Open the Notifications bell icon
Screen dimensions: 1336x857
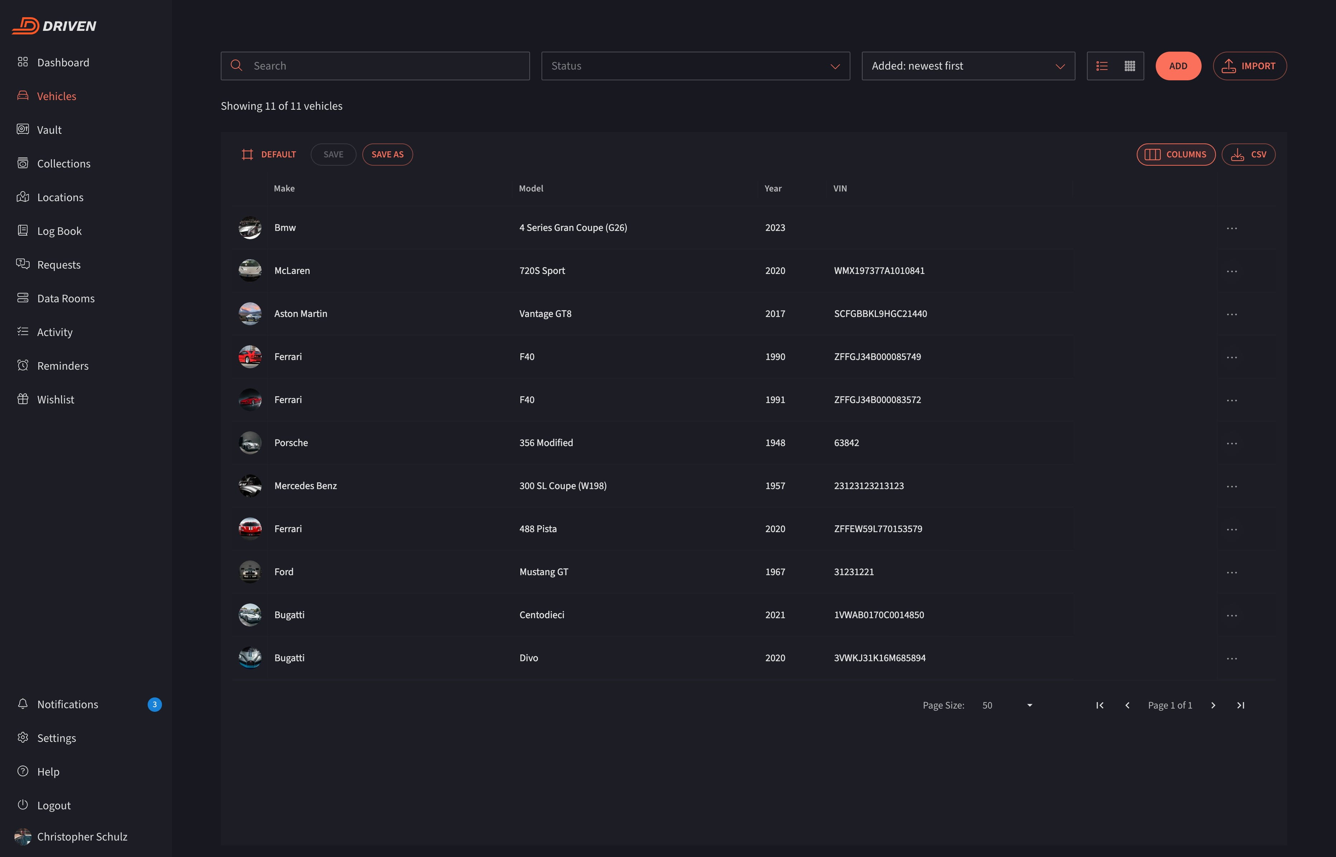point(23,704)
